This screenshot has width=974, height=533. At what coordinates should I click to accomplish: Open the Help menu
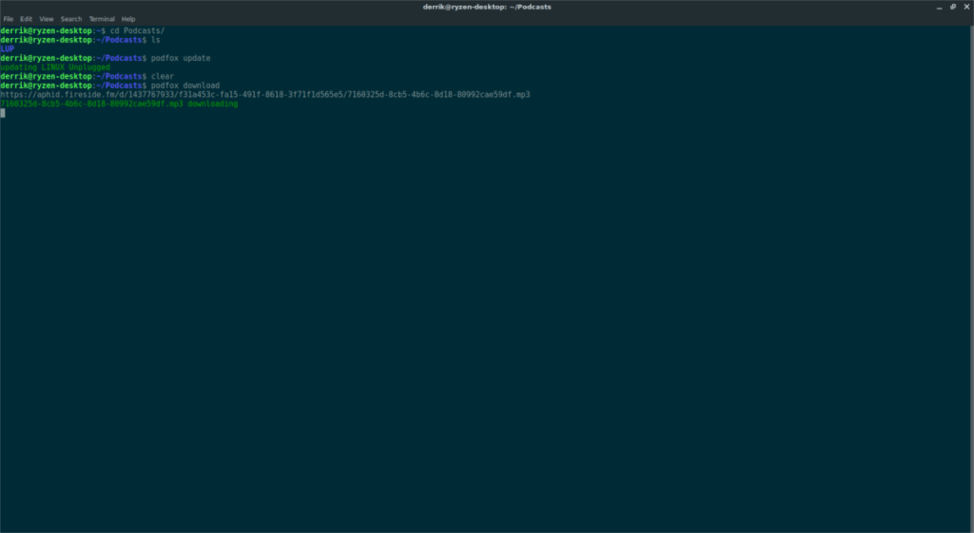pyautogui.click(x=128, y=19)
